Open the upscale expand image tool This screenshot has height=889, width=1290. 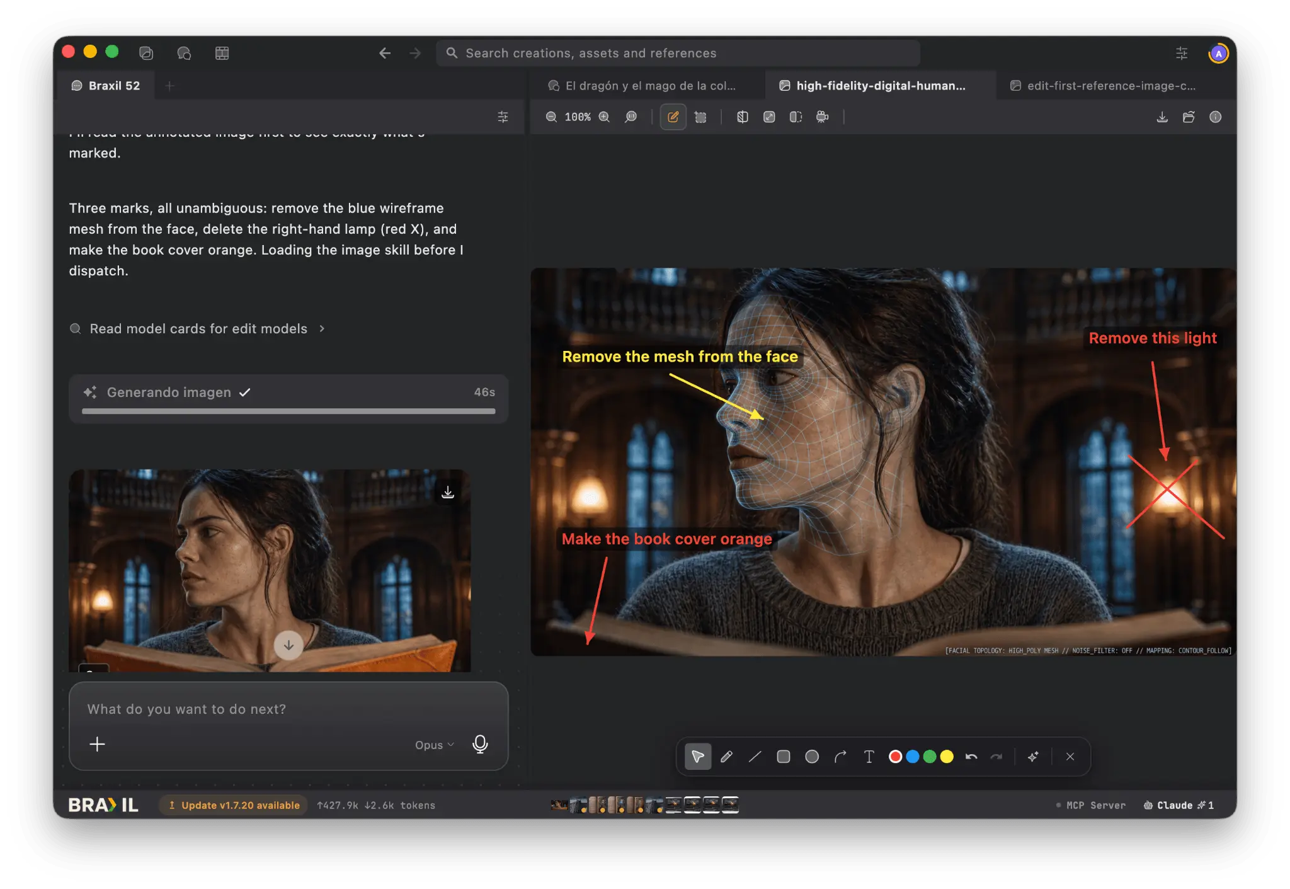tap(769, 117)
